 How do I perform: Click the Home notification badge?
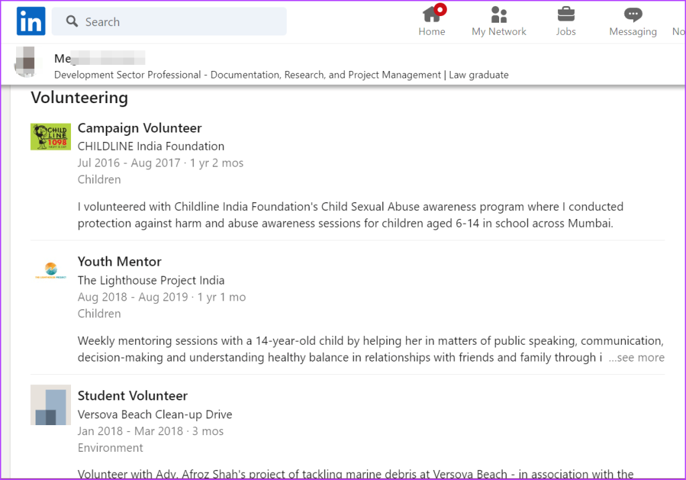pyautogui.click(x=440, y=9)
